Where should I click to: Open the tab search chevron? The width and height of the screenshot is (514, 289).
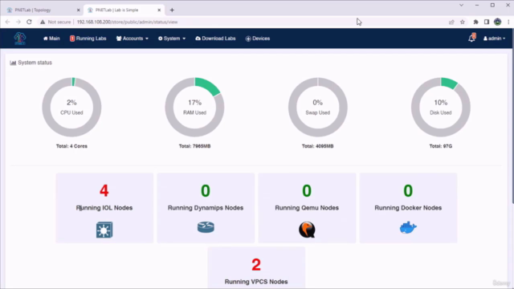461,6
